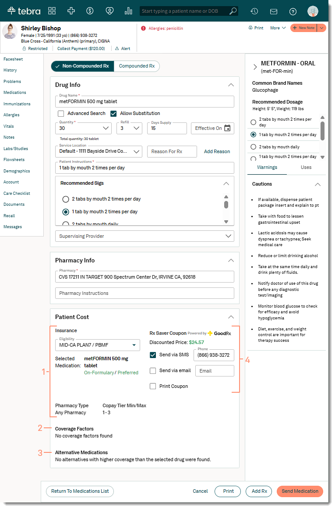335x509 pixels.
Task: Open the messages envelope icon
Action: [x=274, y=11]
